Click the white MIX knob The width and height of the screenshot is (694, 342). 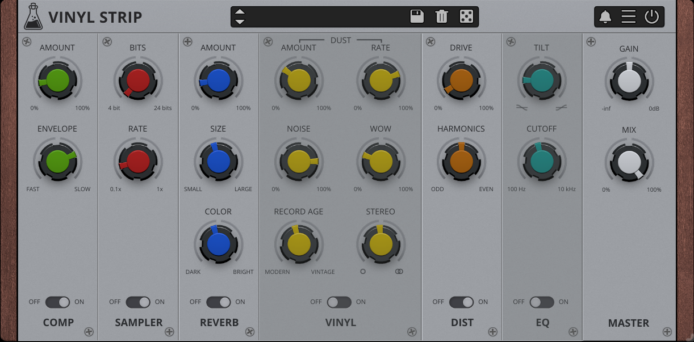629,163
